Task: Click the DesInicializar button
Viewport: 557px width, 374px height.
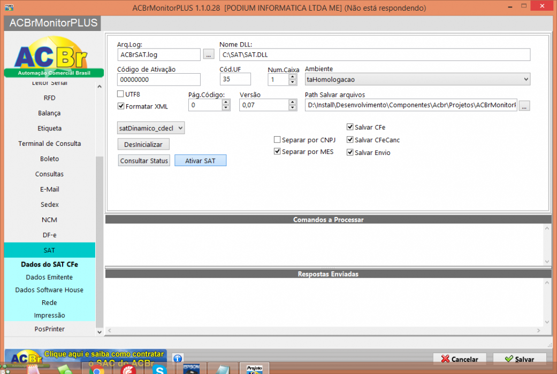Action: pos(143,144)
